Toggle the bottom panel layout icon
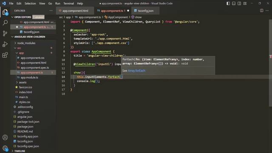The width and height of the screenshot is (272, 153). click(x=234, y=3)
